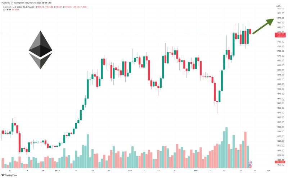Click the 2023 year marker on time axis
288x178 pixels.
click(57, 170)
